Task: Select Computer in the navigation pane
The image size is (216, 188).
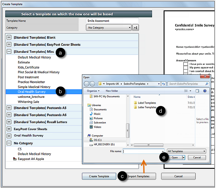Action: click(x=95, y=136)
